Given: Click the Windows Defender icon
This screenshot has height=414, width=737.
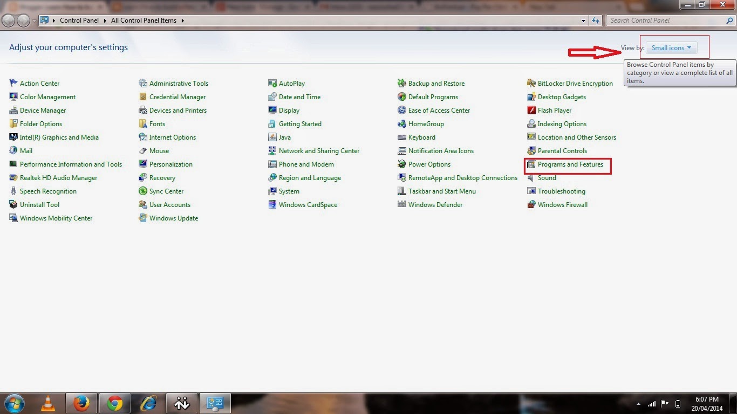Looking at the screenshot, I should click(x=402, y=204).
